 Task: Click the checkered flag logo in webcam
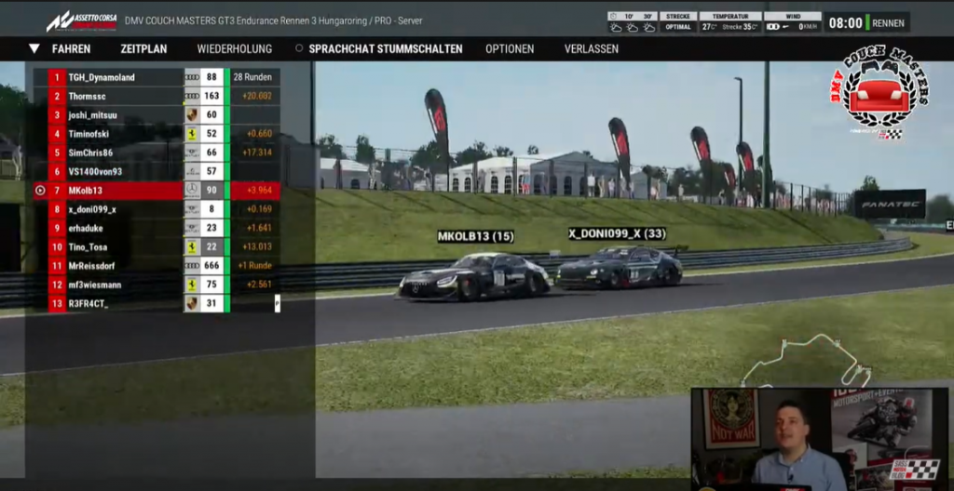(916, 469)
